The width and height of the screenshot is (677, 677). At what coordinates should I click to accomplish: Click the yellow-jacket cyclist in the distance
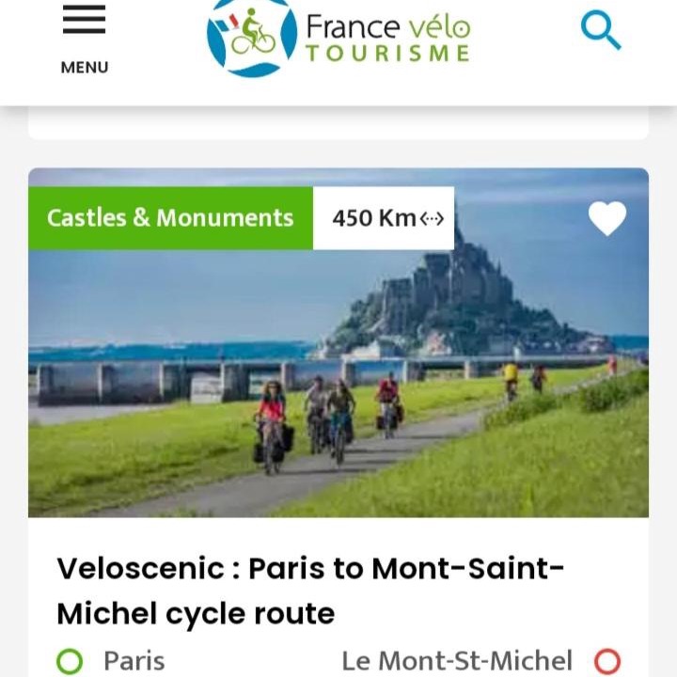[511, 379]
